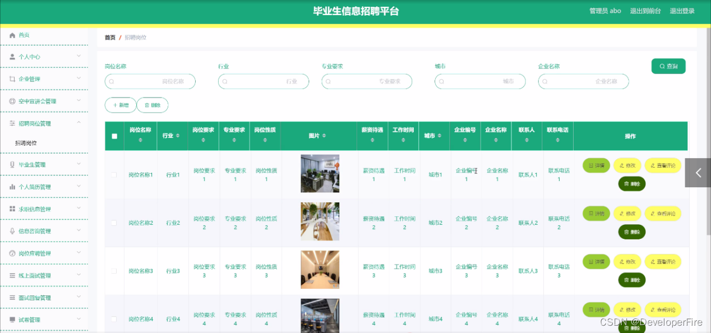The width and height of the screenshot is (711, 333).
Task: Click the gauge icon beside 岗位应聘管理
Action: click(12, 253)
